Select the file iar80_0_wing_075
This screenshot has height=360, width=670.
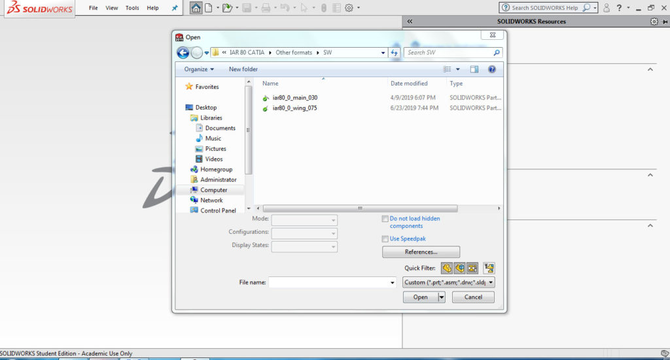(295, 108)
